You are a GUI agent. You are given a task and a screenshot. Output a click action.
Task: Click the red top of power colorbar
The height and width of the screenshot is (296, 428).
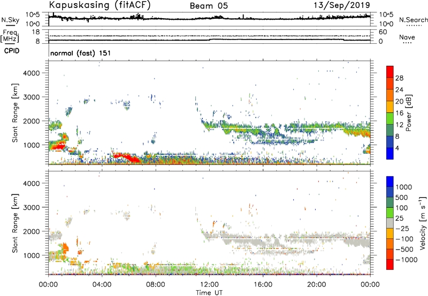click(390, 72)
